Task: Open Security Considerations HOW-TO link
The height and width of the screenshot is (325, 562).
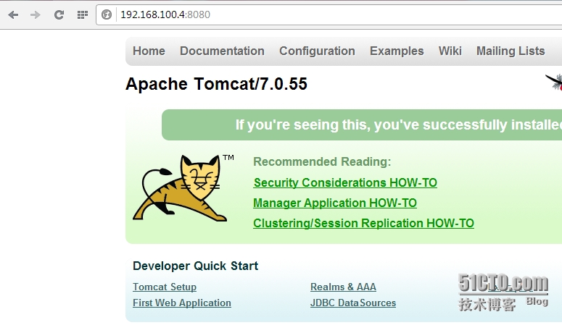Action: tap(345, 182)
